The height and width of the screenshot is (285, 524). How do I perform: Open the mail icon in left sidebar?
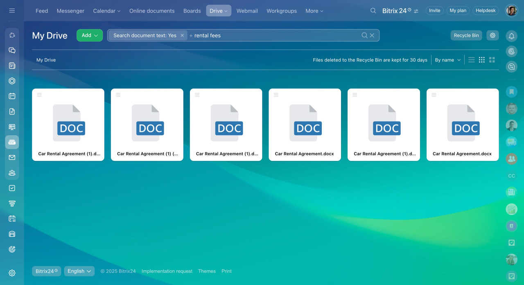click(12, 158)
